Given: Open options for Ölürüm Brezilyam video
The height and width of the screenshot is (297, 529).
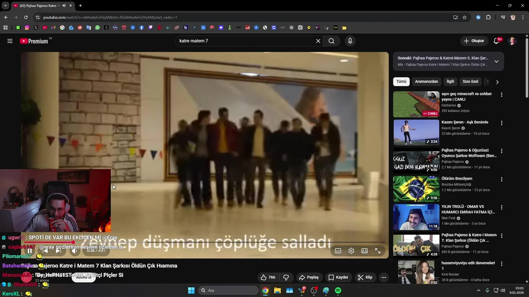Looking at the screenshot, I should (502, 179).
